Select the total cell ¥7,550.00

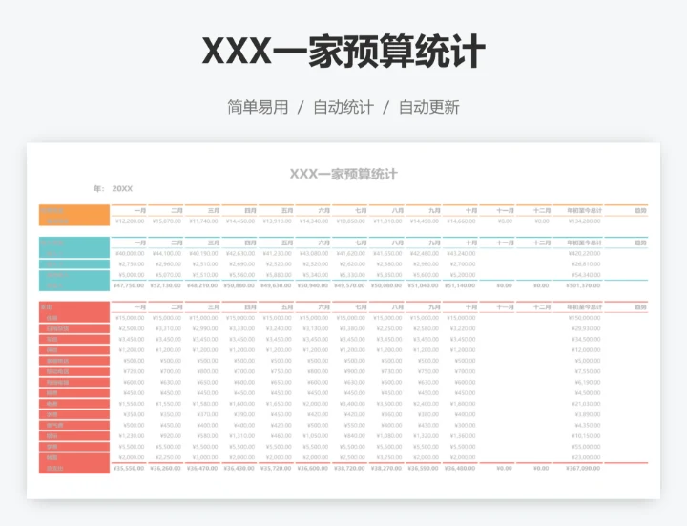(x=588, y=371)
